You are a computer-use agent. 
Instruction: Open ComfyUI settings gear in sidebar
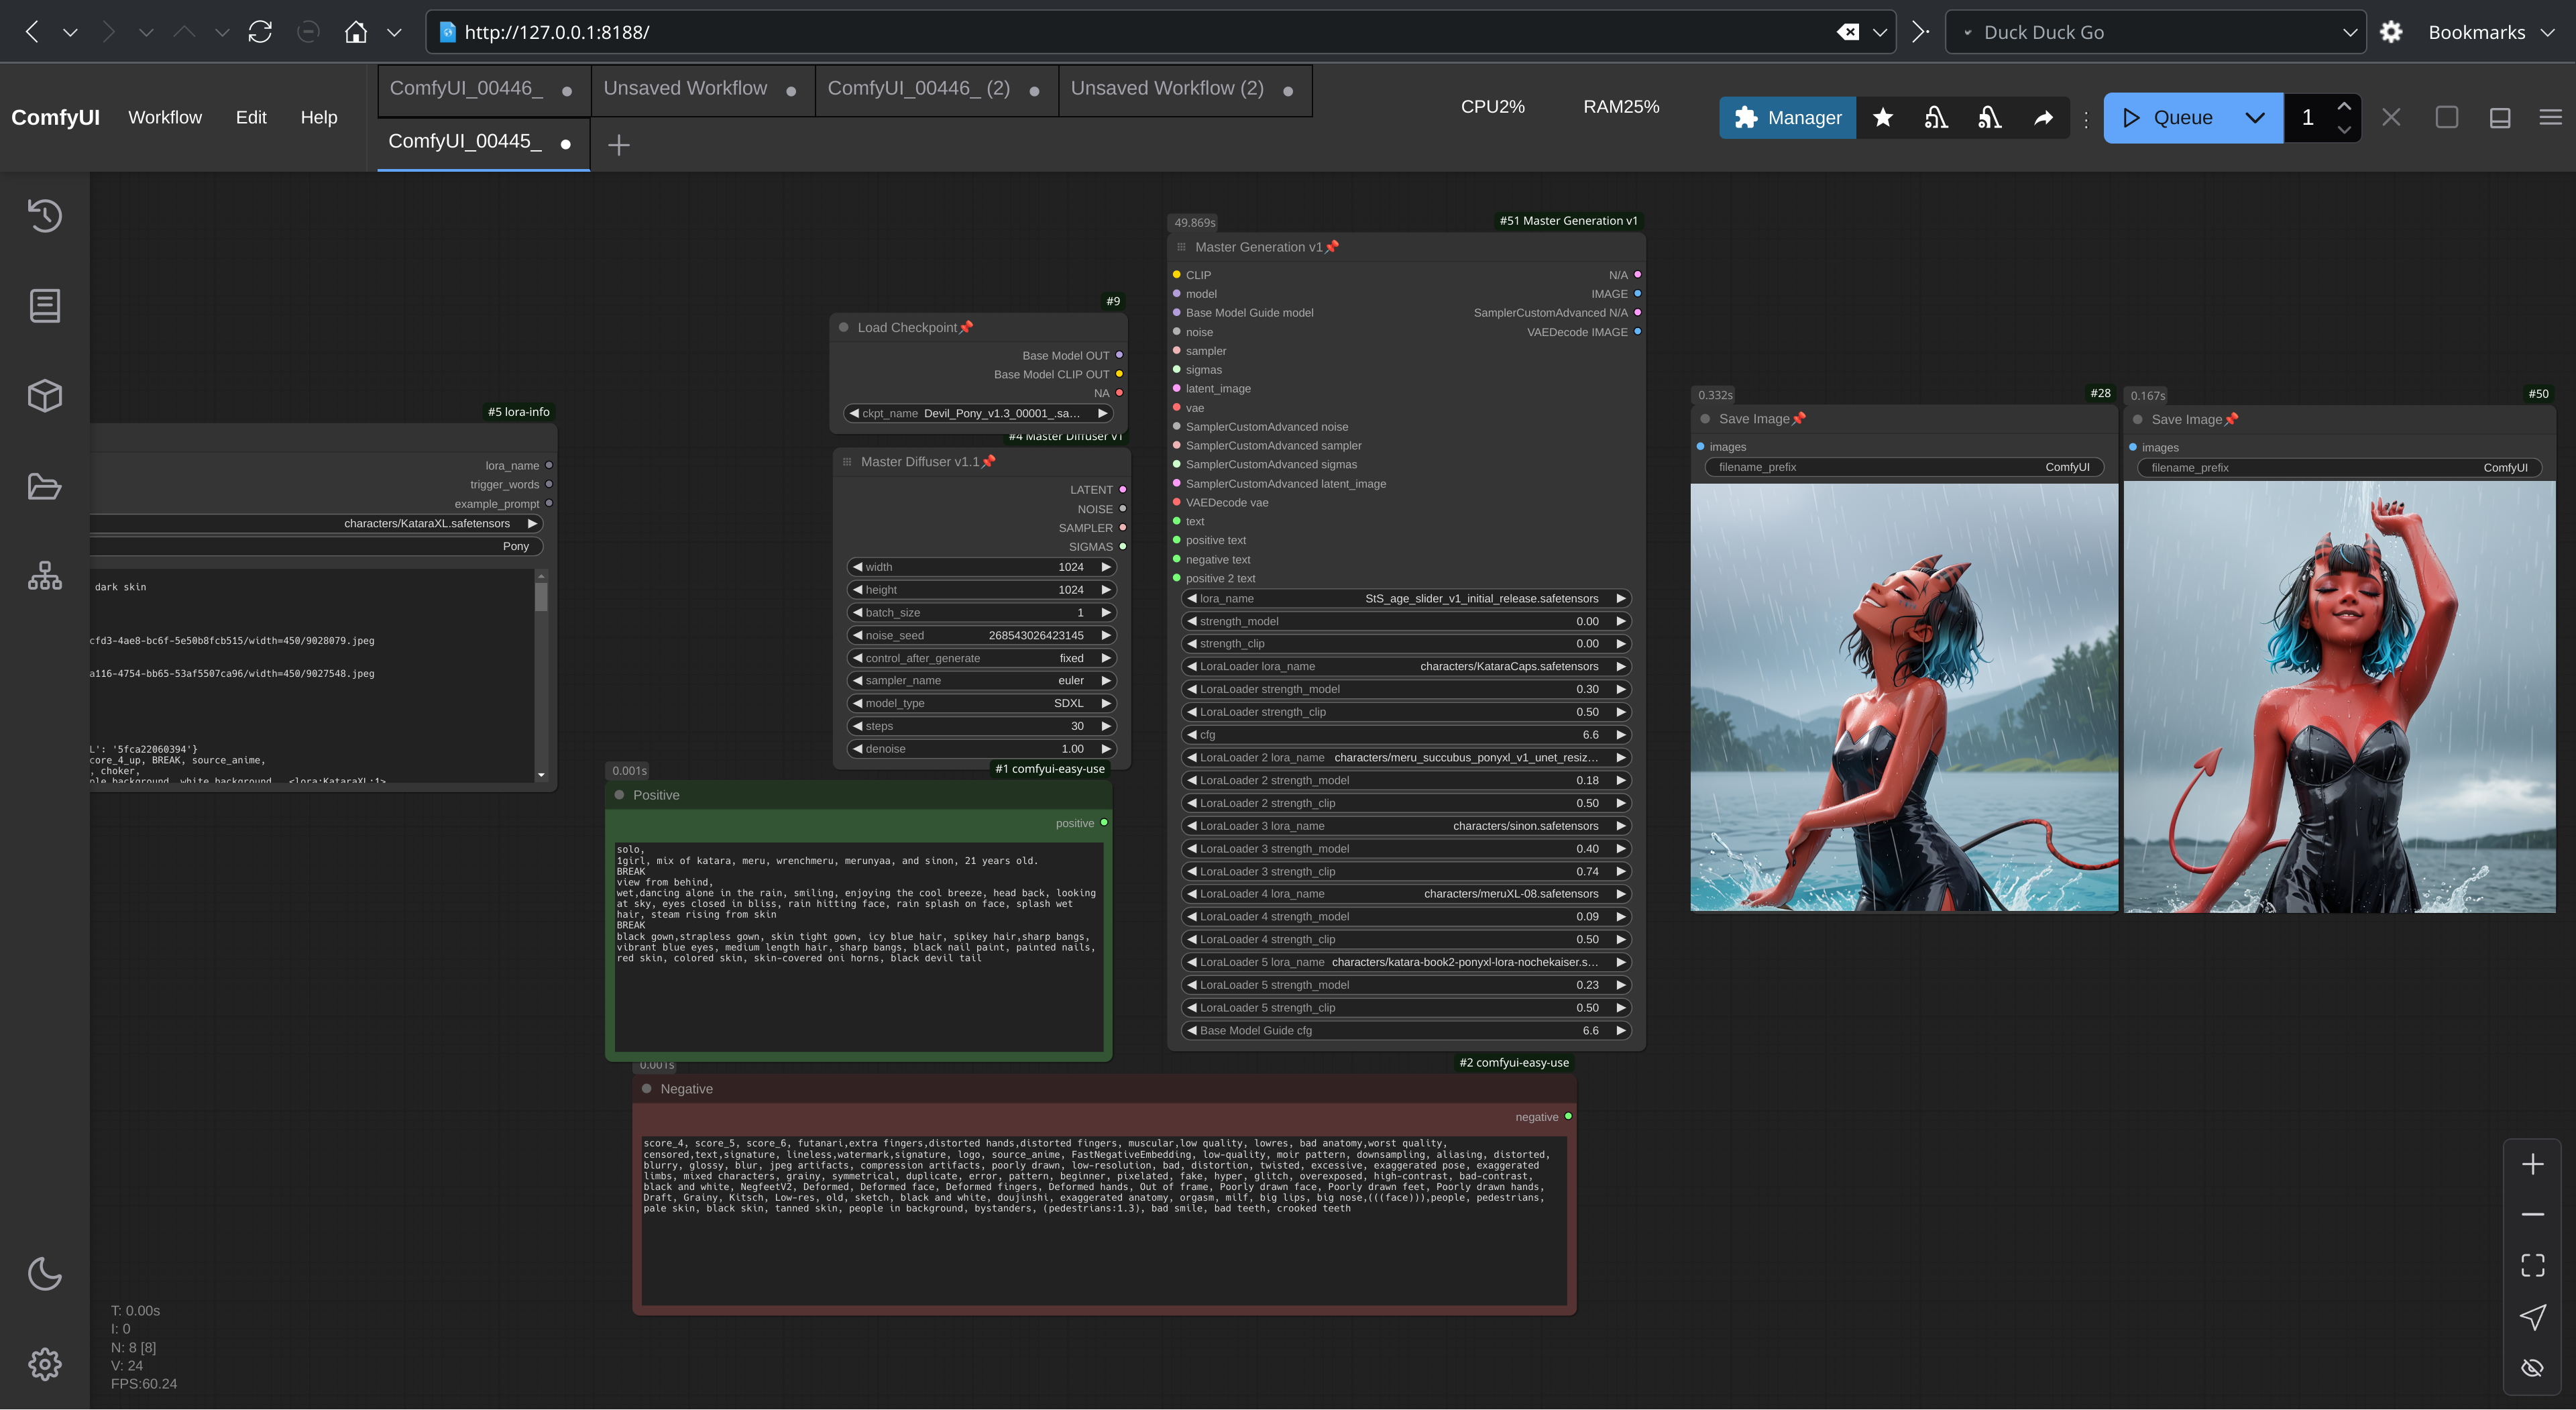tap(44, 1364)
